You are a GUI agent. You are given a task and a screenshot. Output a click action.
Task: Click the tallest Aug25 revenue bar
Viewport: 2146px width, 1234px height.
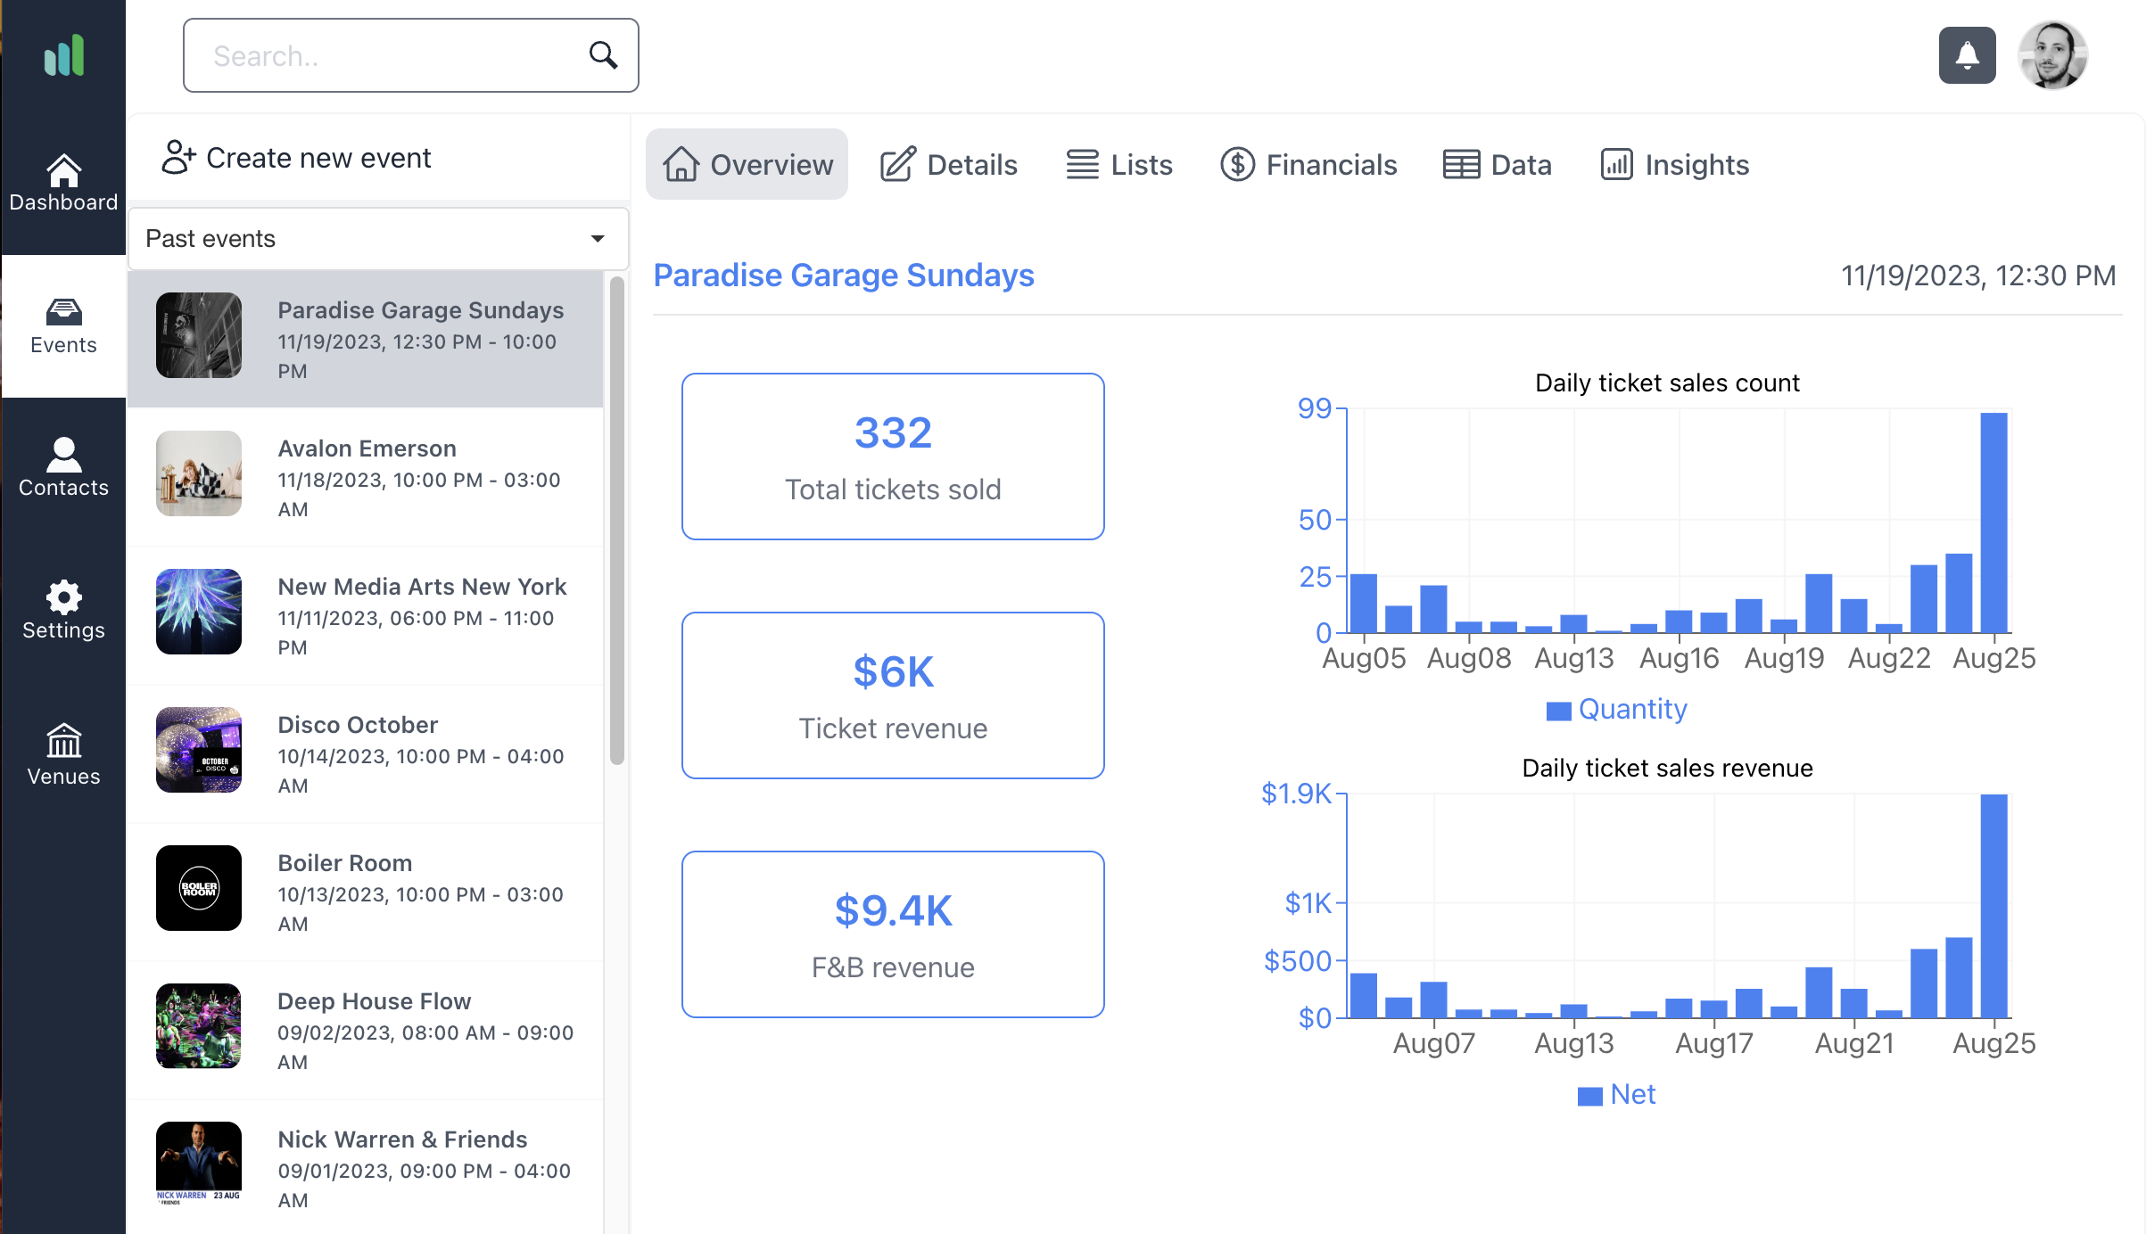pyautogui.click(x=1993, y=906)
